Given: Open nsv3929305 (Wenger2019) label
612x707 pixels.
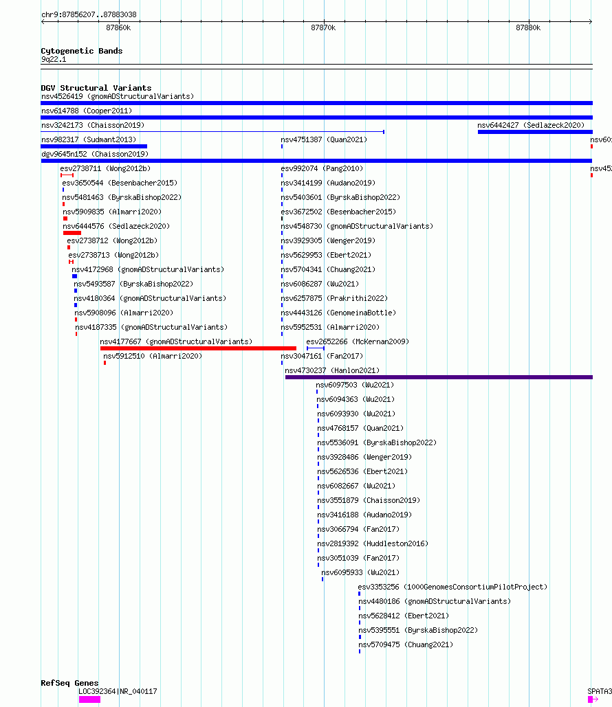Looking at the screenshot, I should [x=328, y=240].
